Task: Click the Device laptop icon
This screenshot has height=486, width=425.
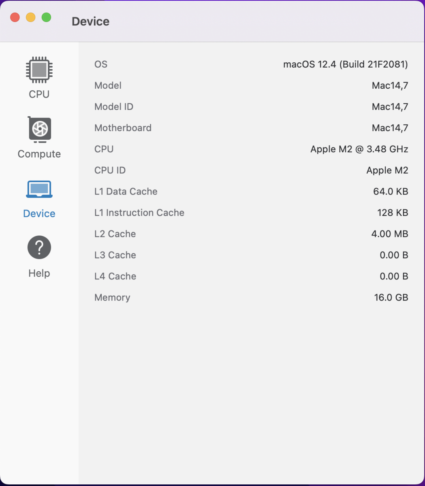Action: pyautogui.click(x=39, y=190)
